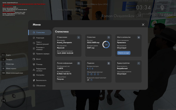Click the Безопасность shield icon
The image size is (176, 110).
(x=34, y=80)
